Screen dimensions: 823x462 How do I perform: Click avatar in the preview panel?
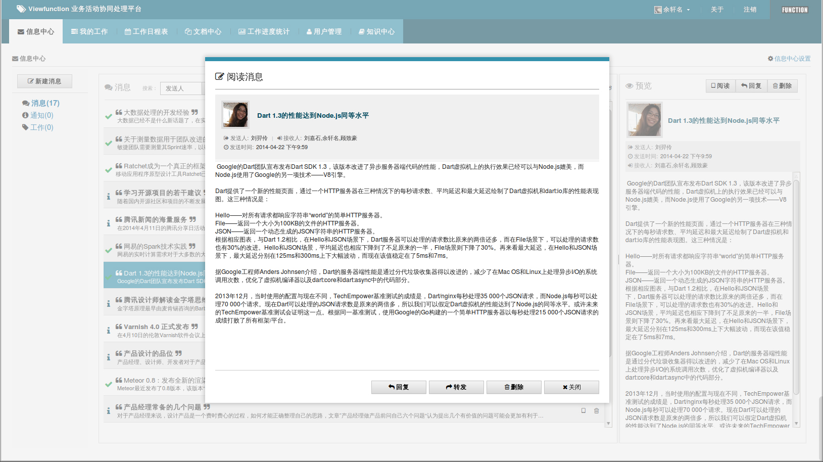(645, 119)
